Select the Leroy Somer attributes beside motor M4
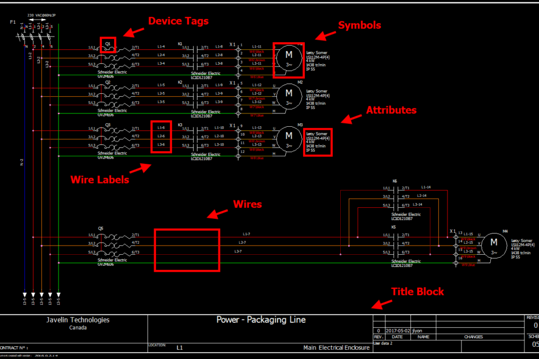Viewport: 539px width, 359px height. 523,249
